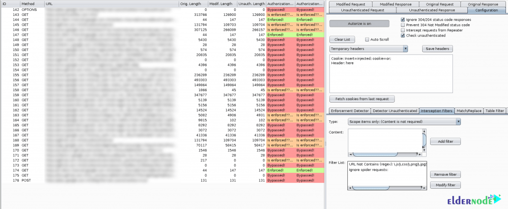
Task: Go to the Unauthenticated Request tab
Action: click(364, 10)
